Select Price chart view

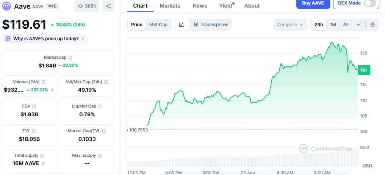pos(136,25)
